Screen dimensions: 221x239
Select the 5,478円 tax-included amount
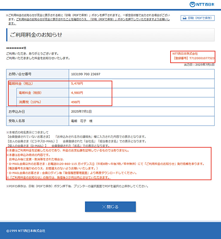pyautogui.click(x=77, y=84)
